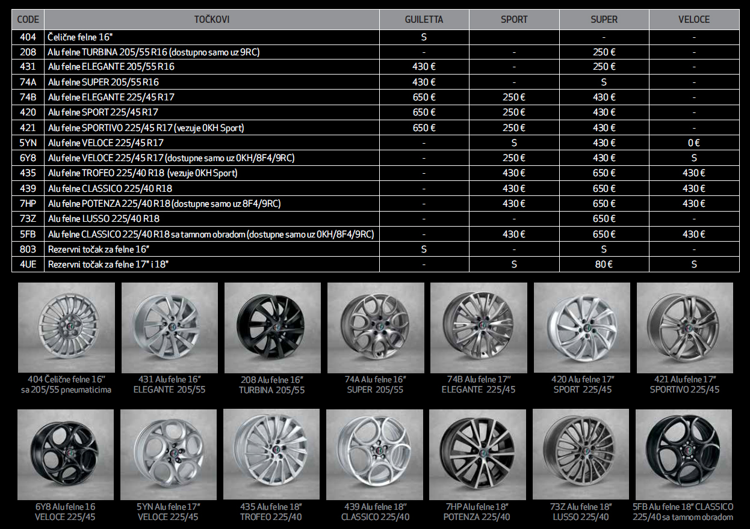Click 'Alu felne ELEGANTE 225/45 R17' text
The width and height of the screenshot is (750, 529).
[111, 97]
